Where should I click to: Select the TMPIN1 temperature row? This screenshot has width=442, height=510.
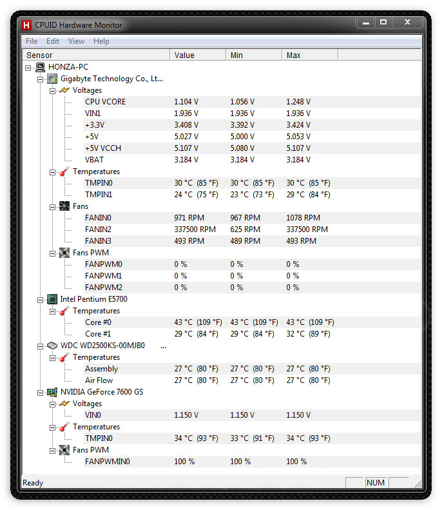[252, 195]
